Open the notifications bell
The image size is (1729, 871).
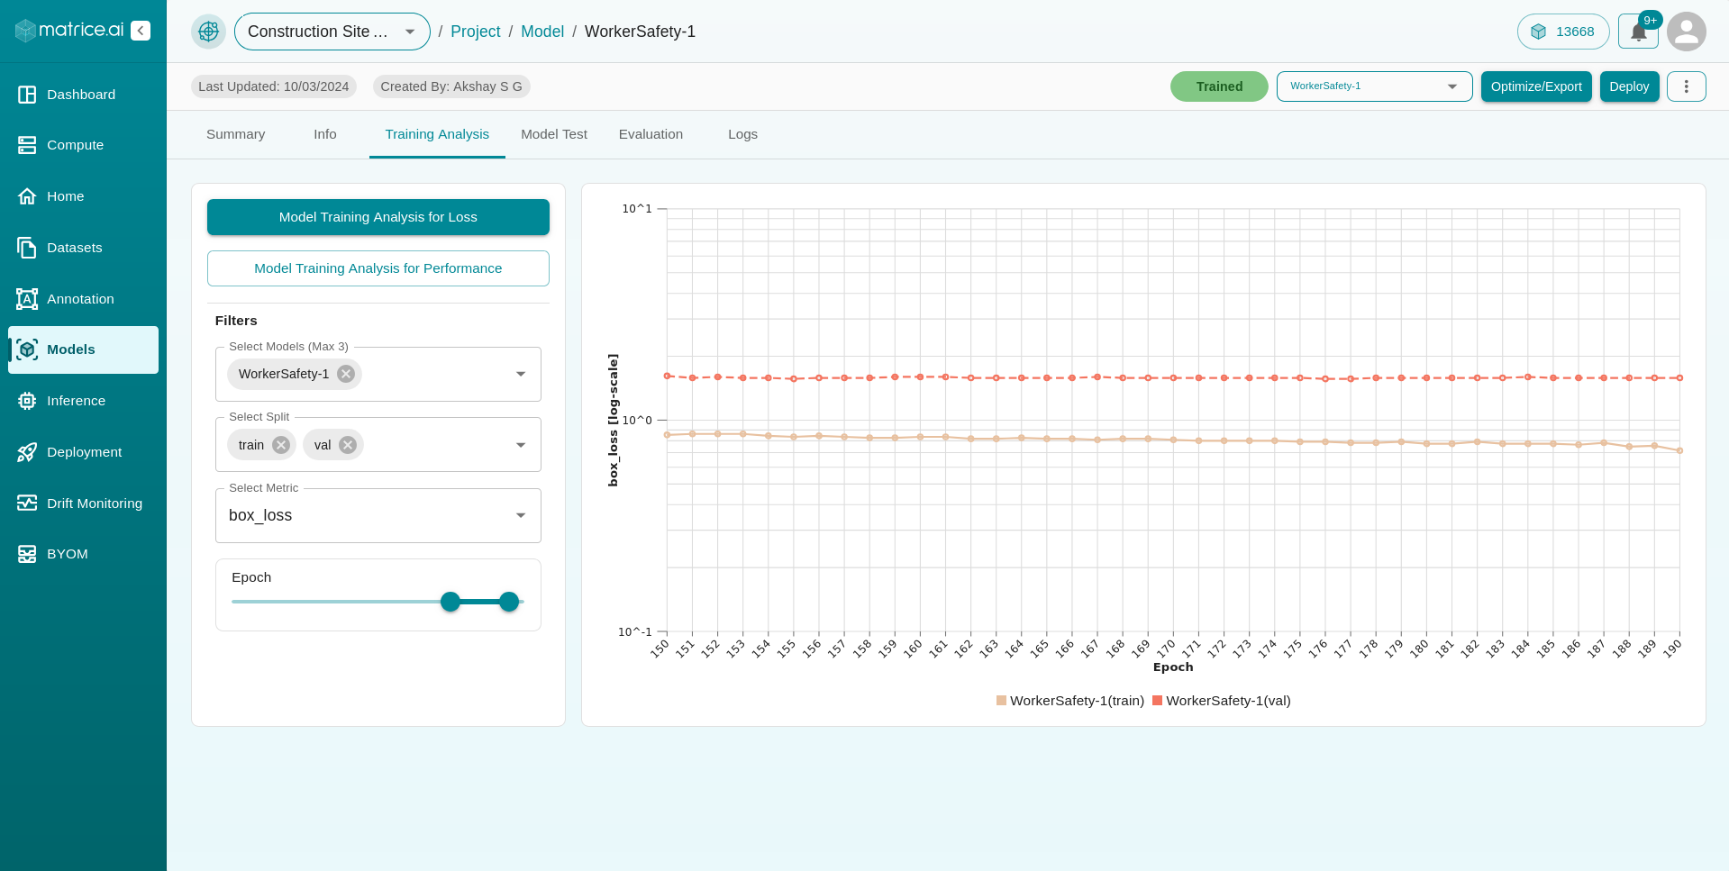tap(1638, 32)
